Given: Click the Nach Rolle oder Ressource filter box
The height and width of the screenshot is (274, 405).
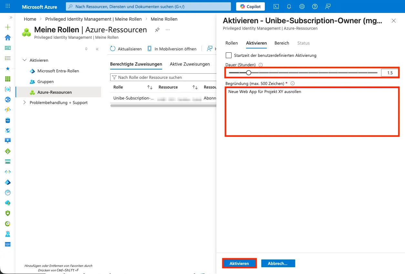Looking at the screenshot, I should point(163,77).
